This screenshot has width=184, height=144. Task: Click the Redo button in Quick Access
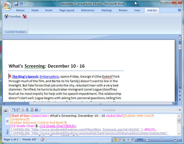pos(29,4)
